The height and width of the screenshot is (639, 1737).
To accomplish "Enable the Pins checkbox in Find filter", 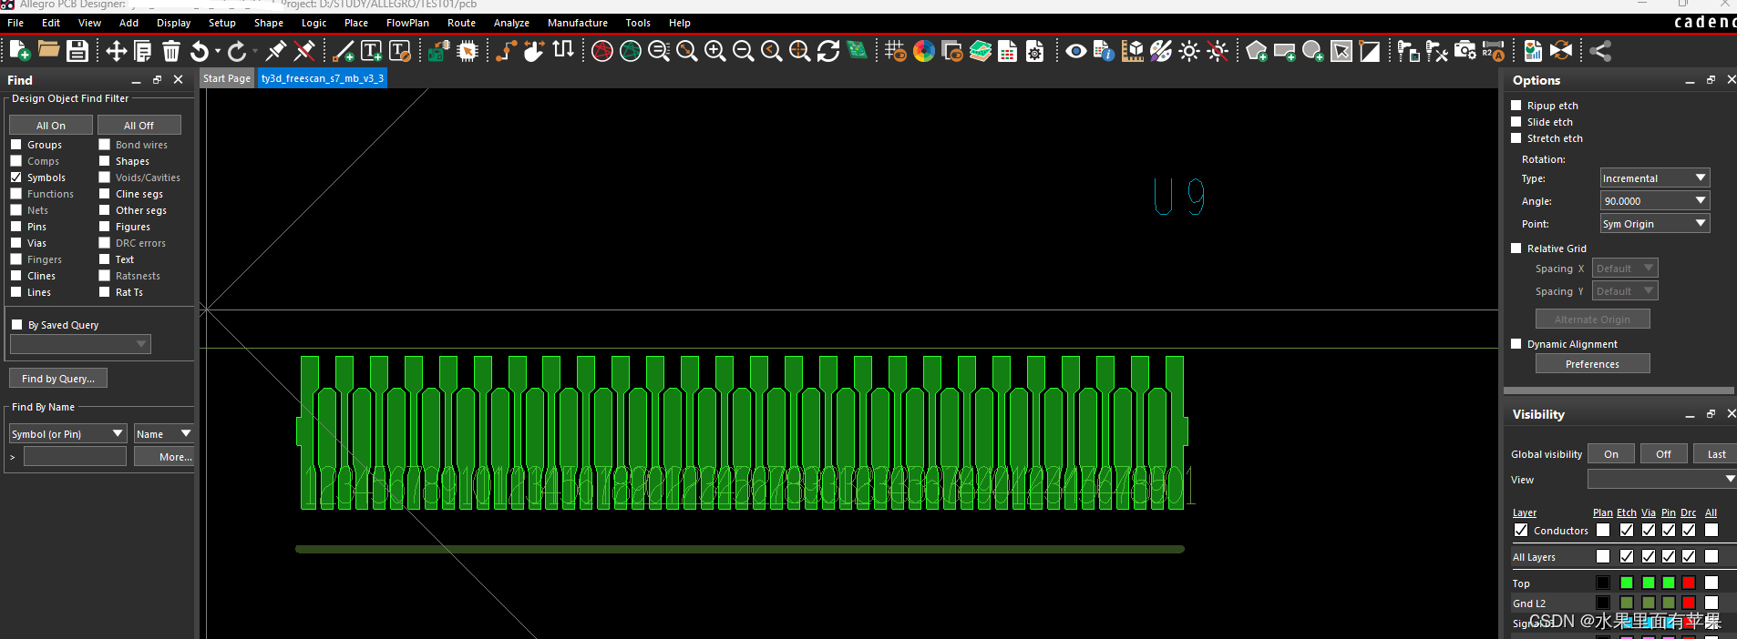I will [x=16, y=227].
